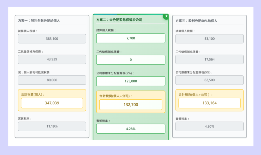Focus 方案三 試算個人稅額 field showing 53,100
Image resolution: width=261 pixels, height=155 pixels.
pyautogui.click(x=210, y=39)
